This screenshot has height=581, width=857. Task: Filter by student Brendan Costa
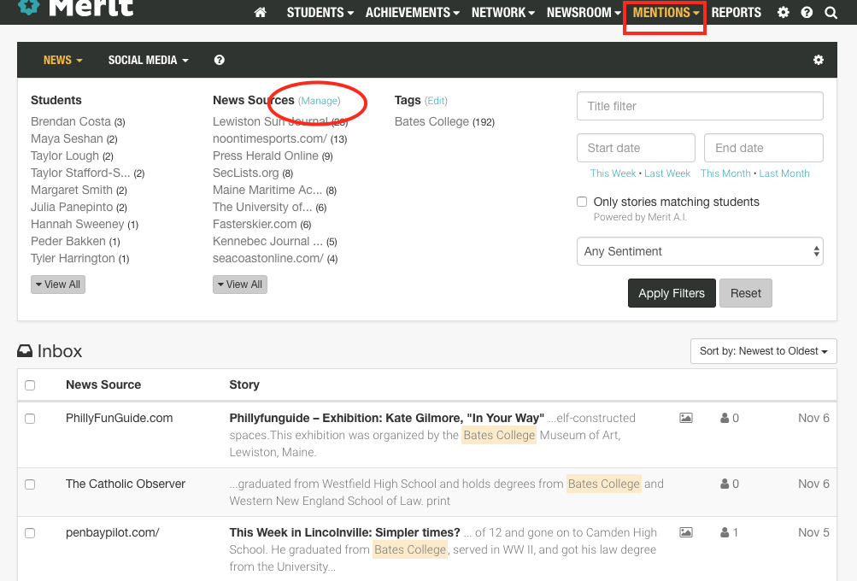coord(71,121)
